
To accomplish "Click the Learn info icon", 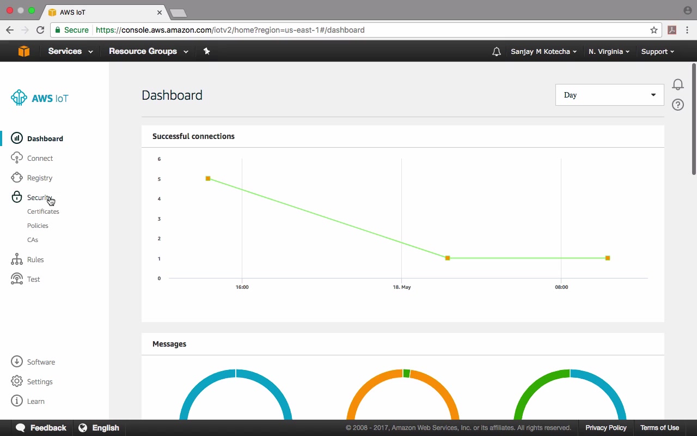I will click(17, 401).
